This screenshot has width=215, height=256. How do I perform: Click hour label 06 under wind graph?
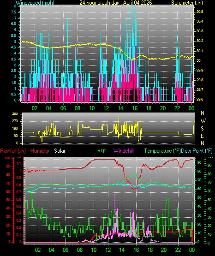pyautogui.click(x=63, y=108)
